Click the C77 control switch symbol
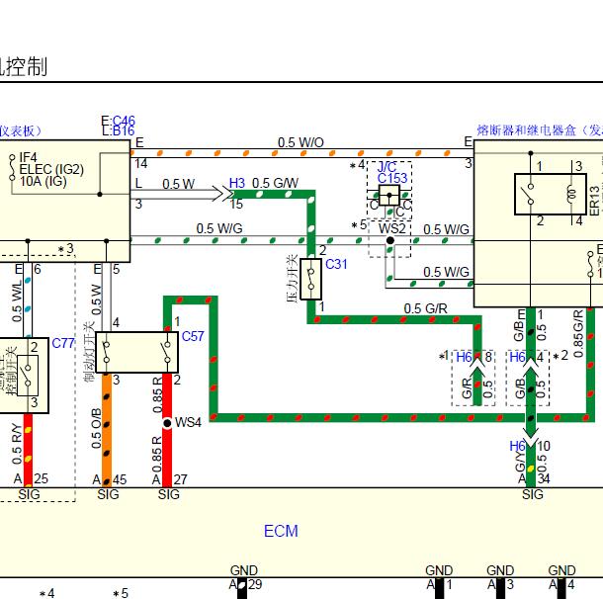Image resolution: width=603 pixels, height=599 pixels. (x=28, y=376)
